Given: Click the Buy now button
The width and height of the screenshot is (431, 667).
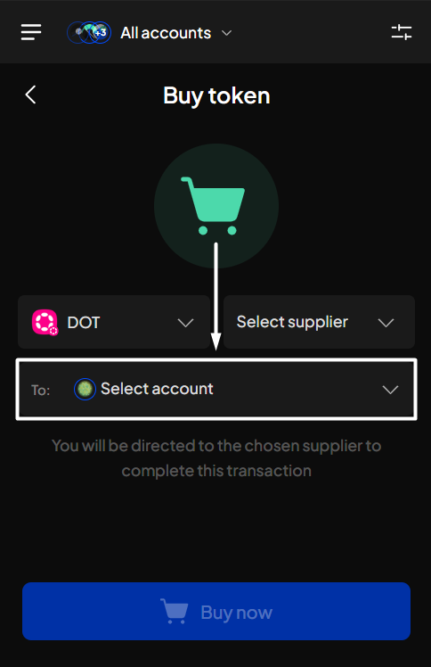Looking at the screenshot, I should pyautogui.click(x=216, y=612).
